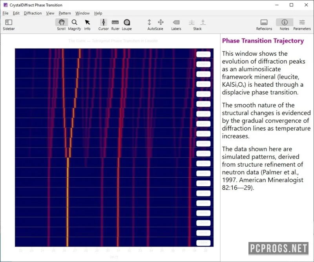Choose the Info arrow tool
Image resolution: width=314 pixels, height=262 pixels.
pyautogui.click(x=87, y=25)
